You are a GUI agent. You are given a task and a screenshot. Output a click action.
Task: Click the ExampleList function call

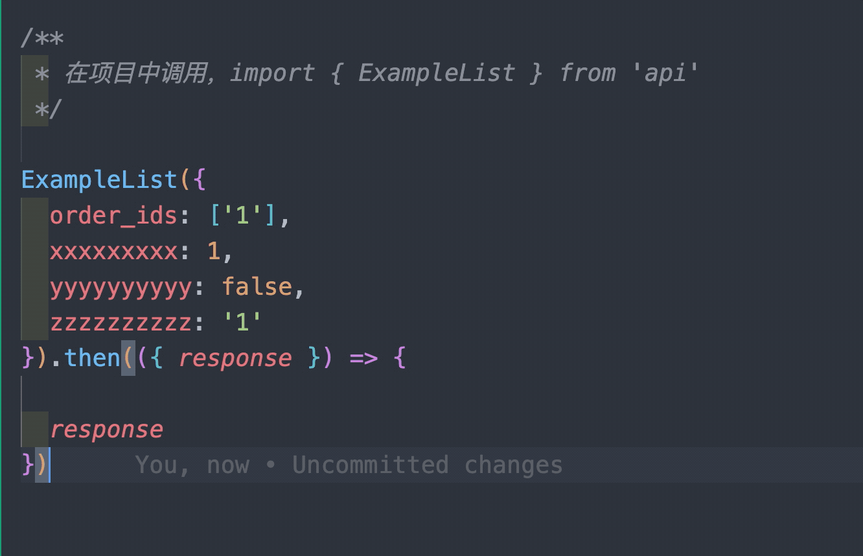[x=99, y=180]
